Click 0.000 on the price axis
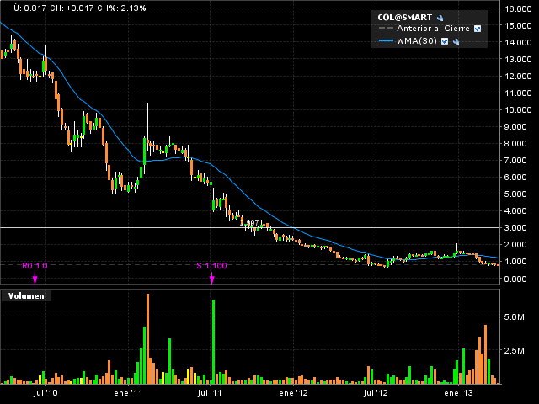 pos(515,279)
